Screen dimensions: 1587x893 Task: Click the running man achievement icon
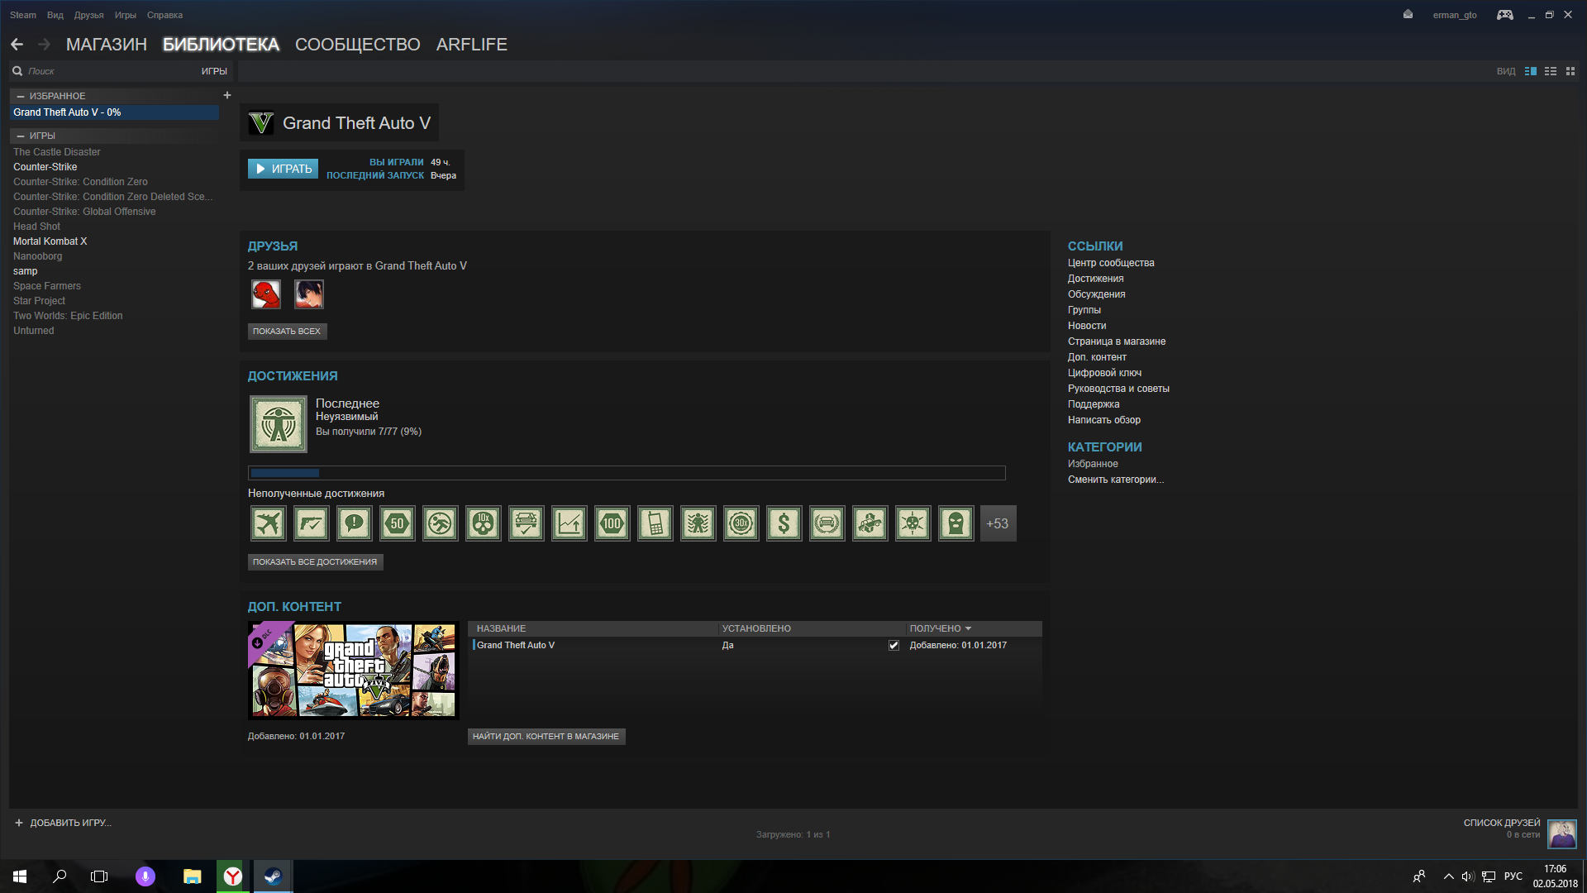pyautogui.click(x=441, y=523)
